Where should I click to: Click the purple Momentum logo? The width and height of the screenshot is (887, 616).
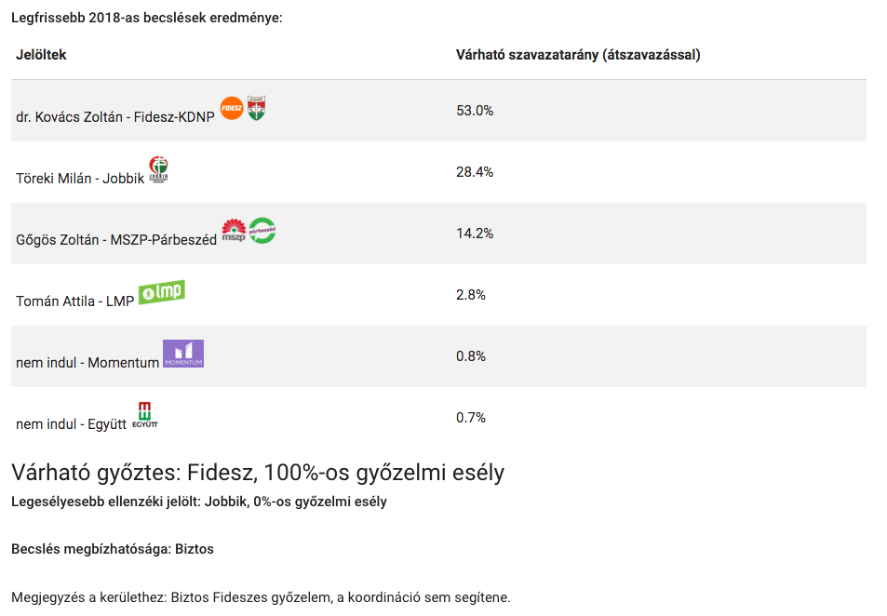point(183,354)
